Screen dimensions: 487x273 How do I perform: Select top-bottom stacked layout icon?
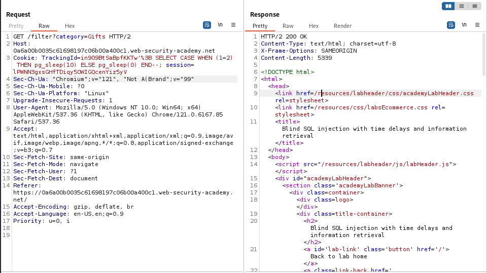coord(462,6)
